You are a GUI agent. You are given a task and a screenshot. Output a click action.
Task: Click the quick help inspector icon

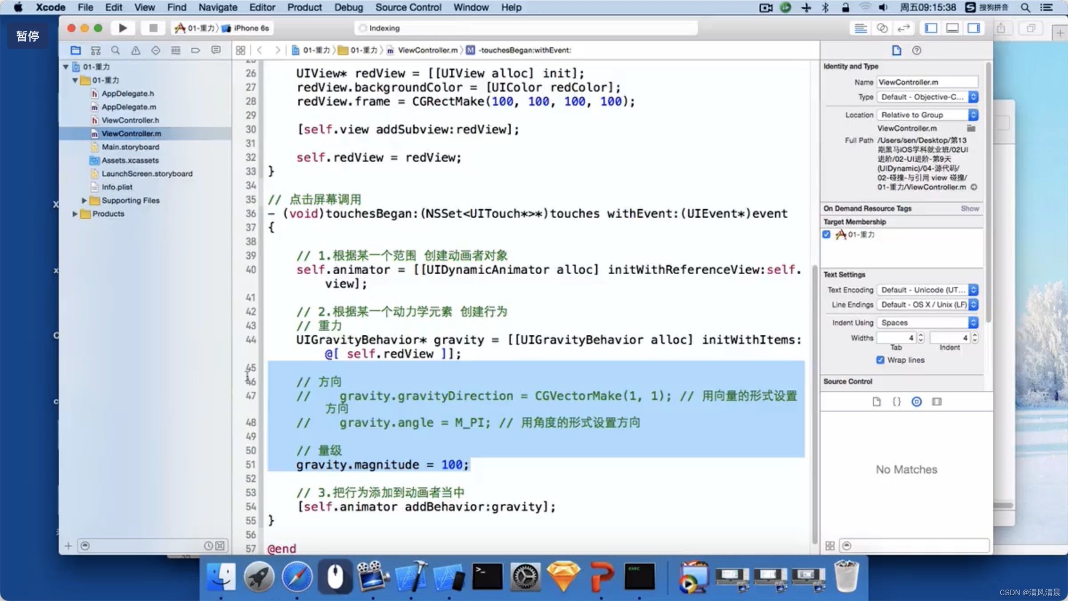(x=916, y=50)
